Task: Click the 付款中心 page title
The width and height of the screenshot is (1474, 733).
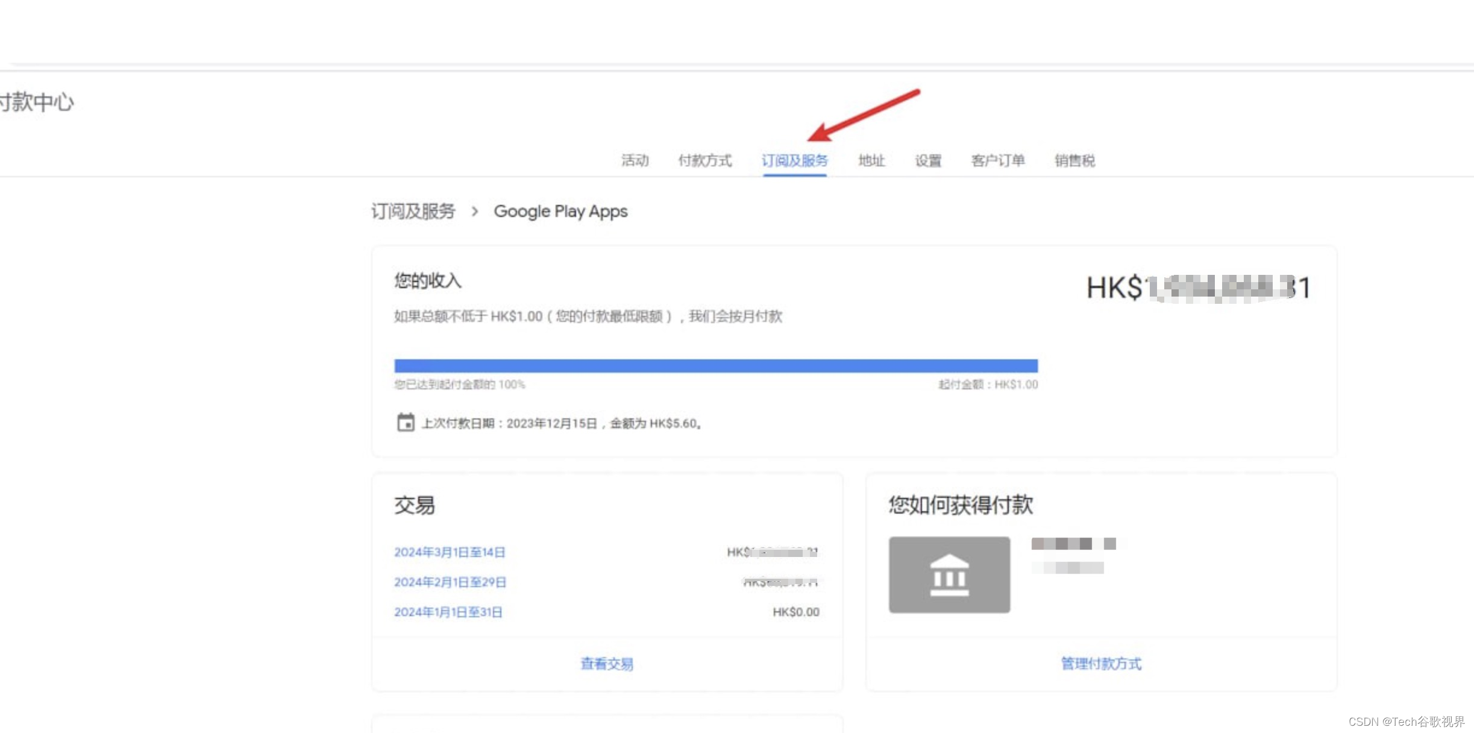Action: (x=37, y=102)
